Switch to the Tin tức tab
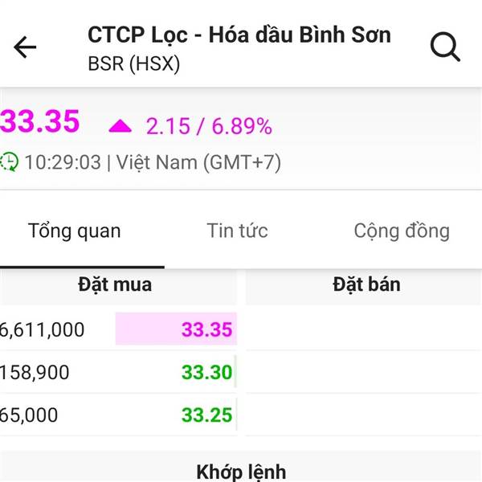 tap(237, 231)
